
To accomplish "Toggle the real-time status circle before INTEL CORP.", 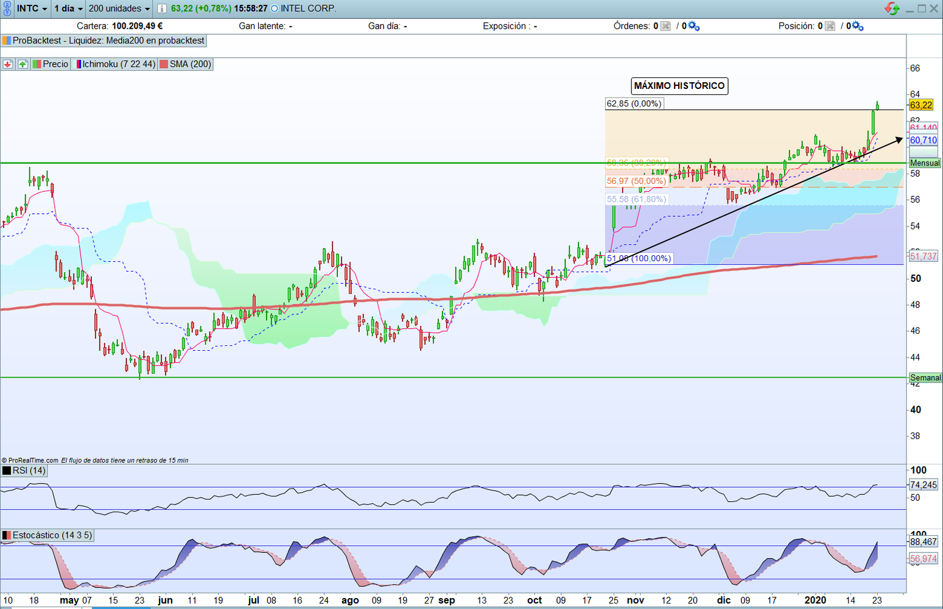I will (x=274, y=9).
